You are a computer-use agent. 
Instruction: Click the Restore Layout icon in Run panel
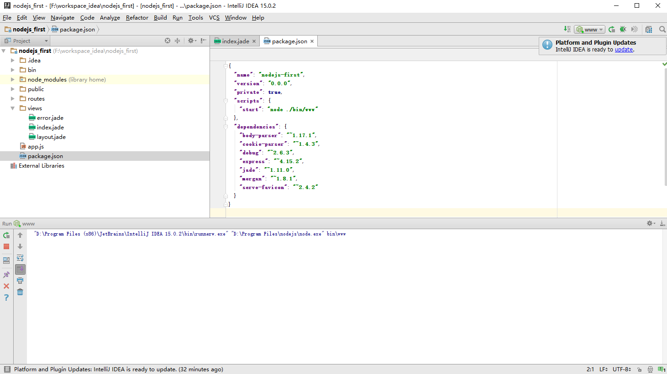pos(6,261)
